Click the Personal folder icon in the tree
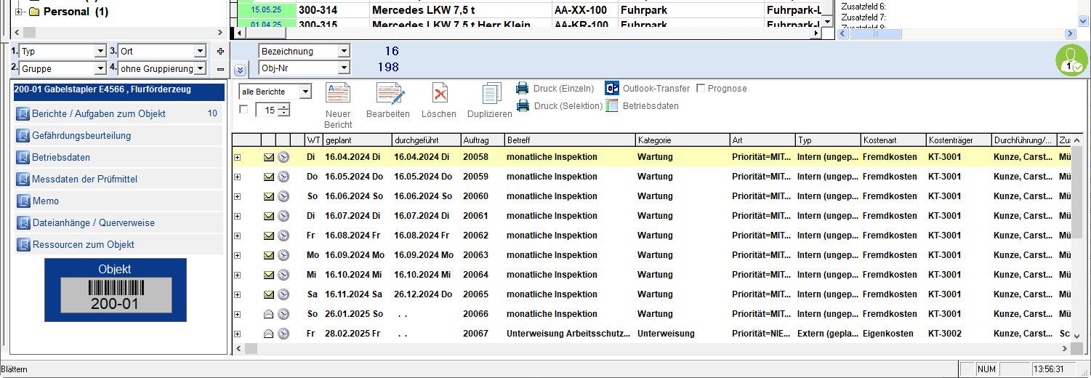This screenshot has height=378, width=1091. 34,12
